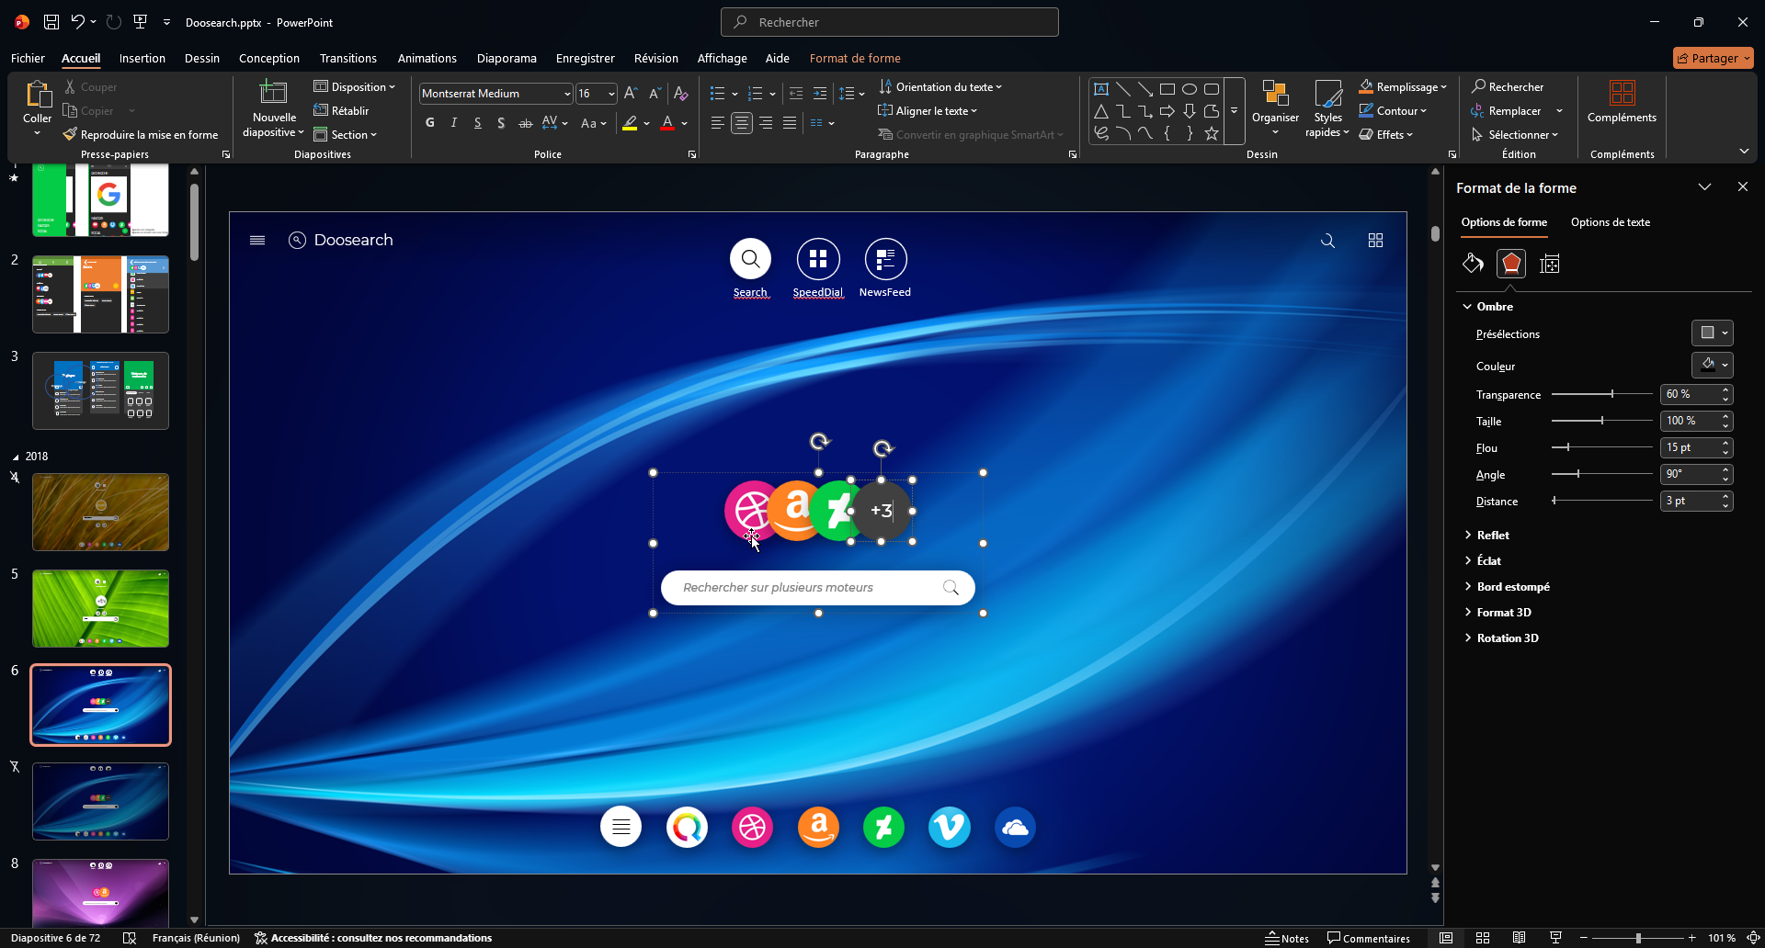Open the Insertion ribbon tab
The width and height of the screenshot is (1765, 948).
coord(142,58)
